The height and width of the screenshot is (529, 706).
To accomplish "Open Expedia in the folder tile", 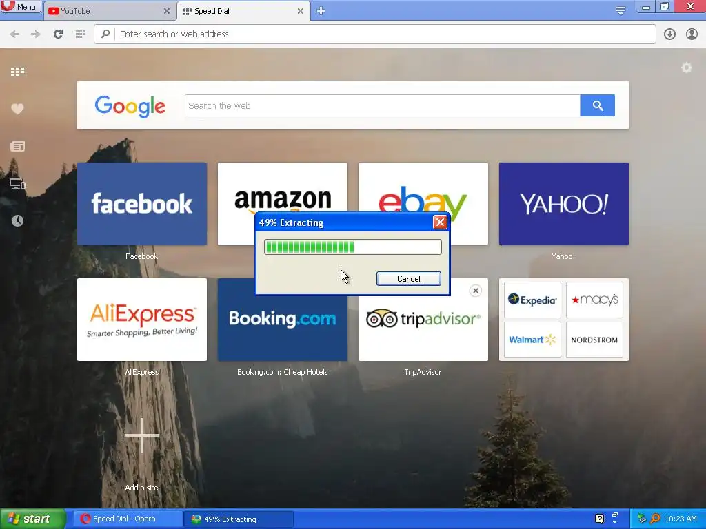I will coord(532,300).
